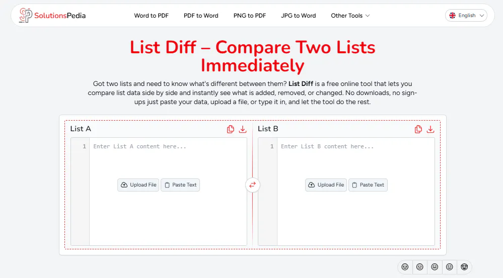Go to JPG to Word converter
Viewport: 503px width, 278px height.
pyautogui.click(x=299, y=16)
